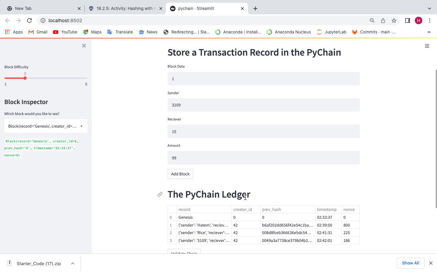The width and height of the screenshot is (437, 273).
Task: Show more bookmarks chevron
Action: pyautogui.click(x=429, y=32)
